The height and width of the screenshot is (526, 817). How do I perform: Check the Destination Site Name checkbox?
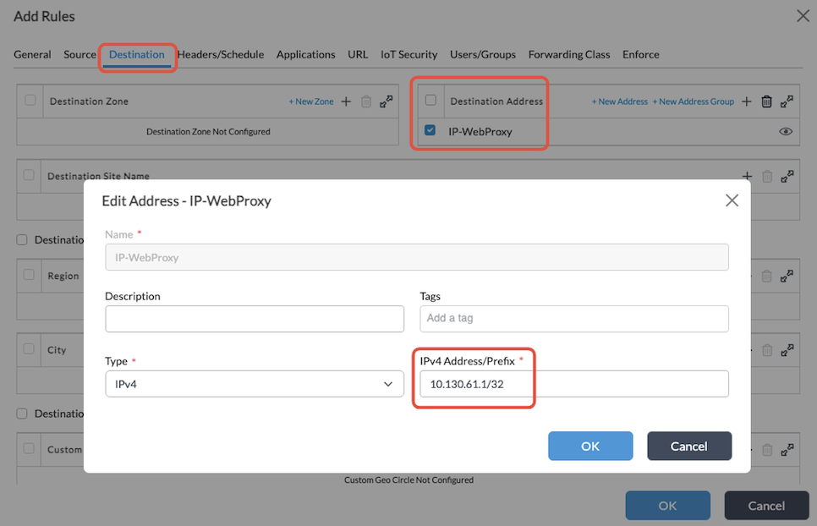coord(29,176)
